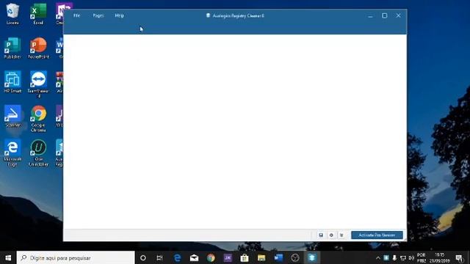Open Microsoft Store on the taskbar
470x264 pixels.
click(x=245, y=257)
